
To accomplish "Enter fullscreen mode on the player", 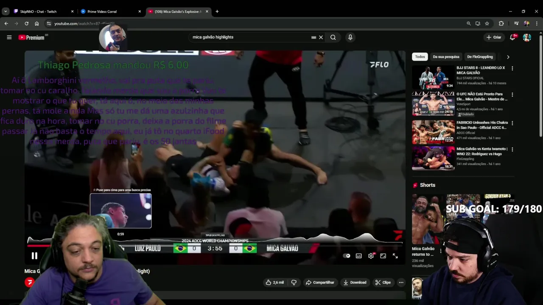I will [395, 256].
